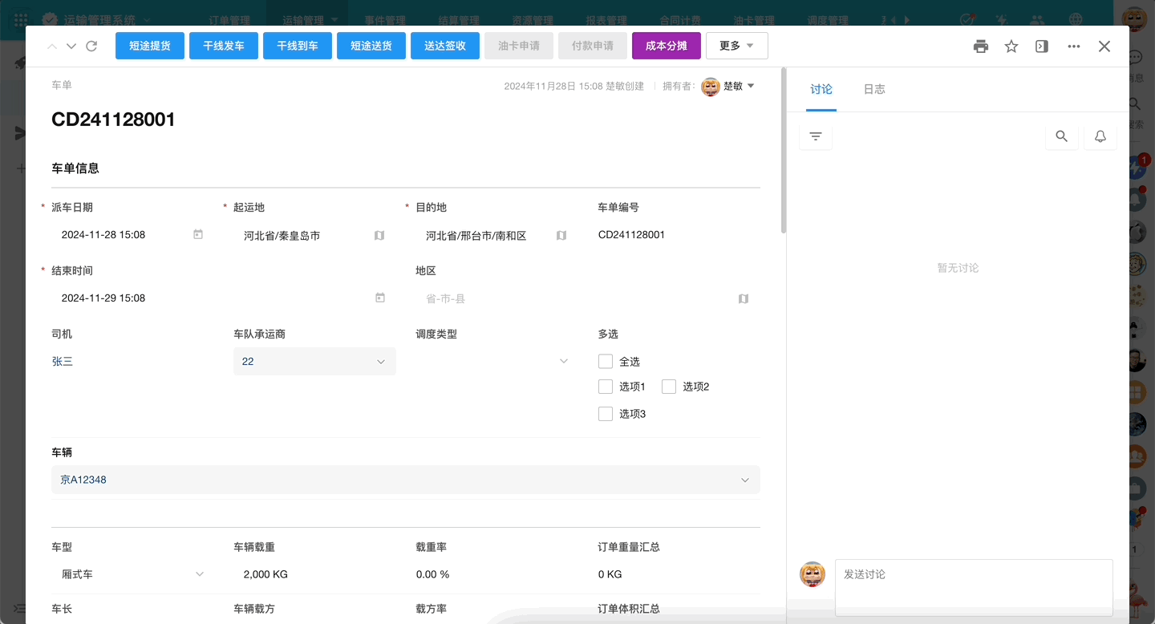This screenshot has width=1155, height=624.
Task: Search discussions with the magnifier icon
Action: 1061,137
